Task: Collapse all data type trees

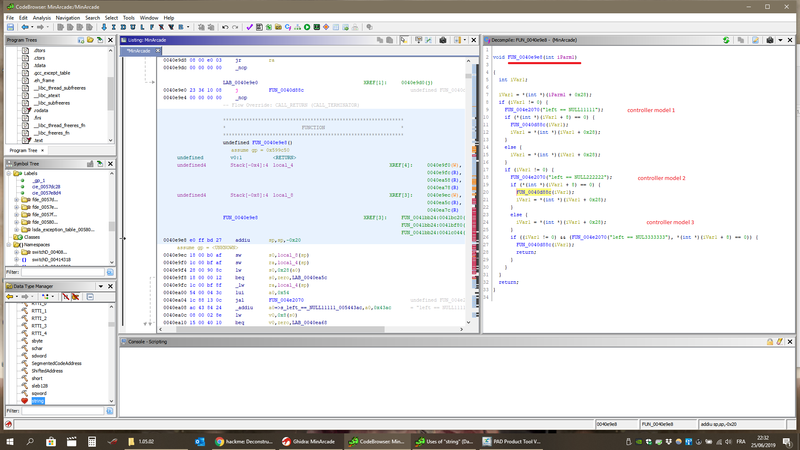Action: coord(90,297)
